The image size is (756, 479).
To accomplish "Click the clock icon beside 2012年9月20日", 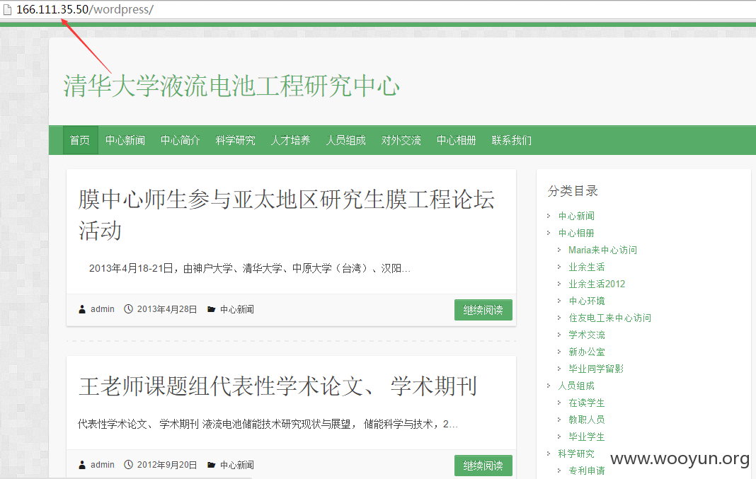I will click(x=128, y=465).
